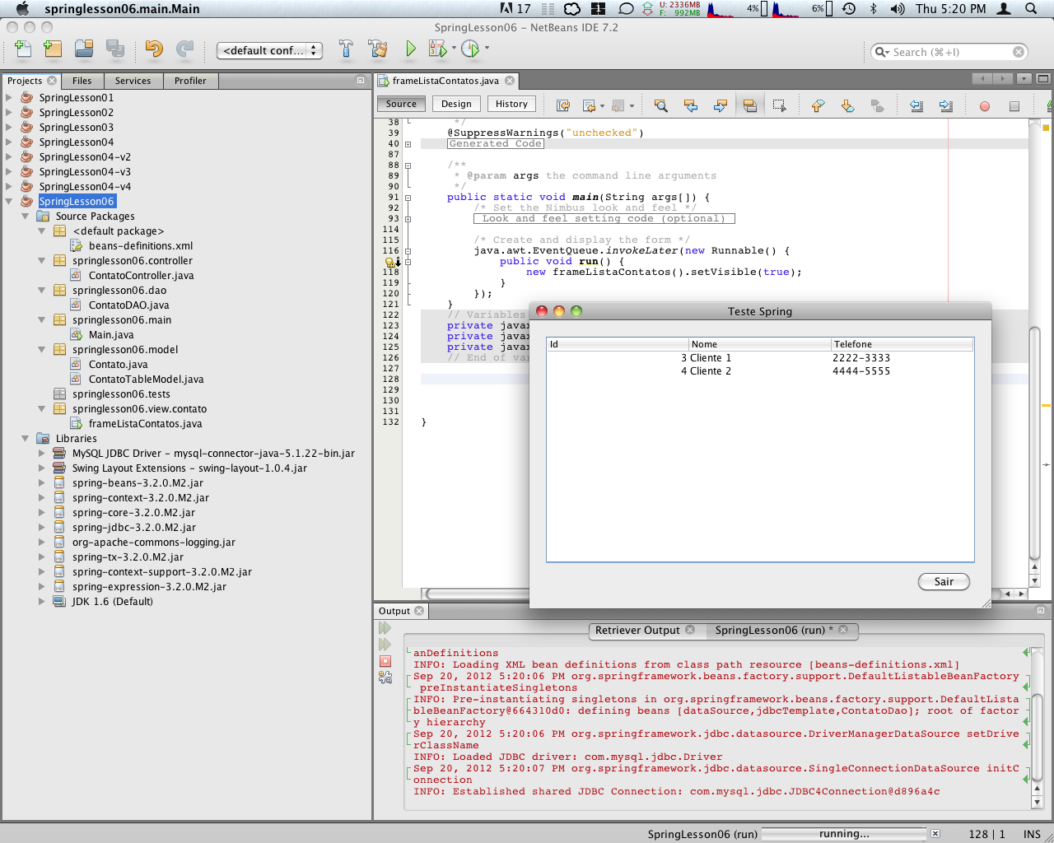Click the editor vertical scrollbar thumb
1054x843 pixels.
[1034, 443]
